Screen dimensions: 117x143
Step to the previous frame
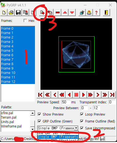[x=55, y=95]
